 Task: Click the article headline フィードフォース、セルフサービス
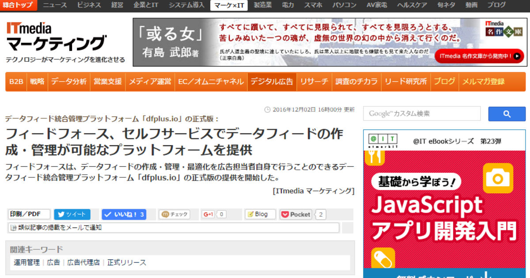pyautogui.click(x=174, y=141)
